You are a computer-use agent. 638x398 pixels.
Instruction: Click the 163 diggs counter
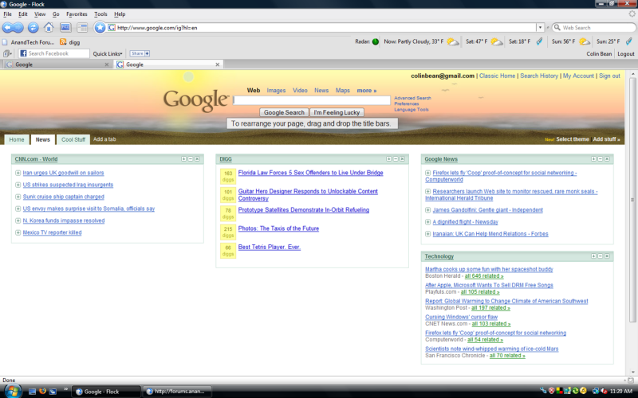pyautogui.click(x=228, y=176)
